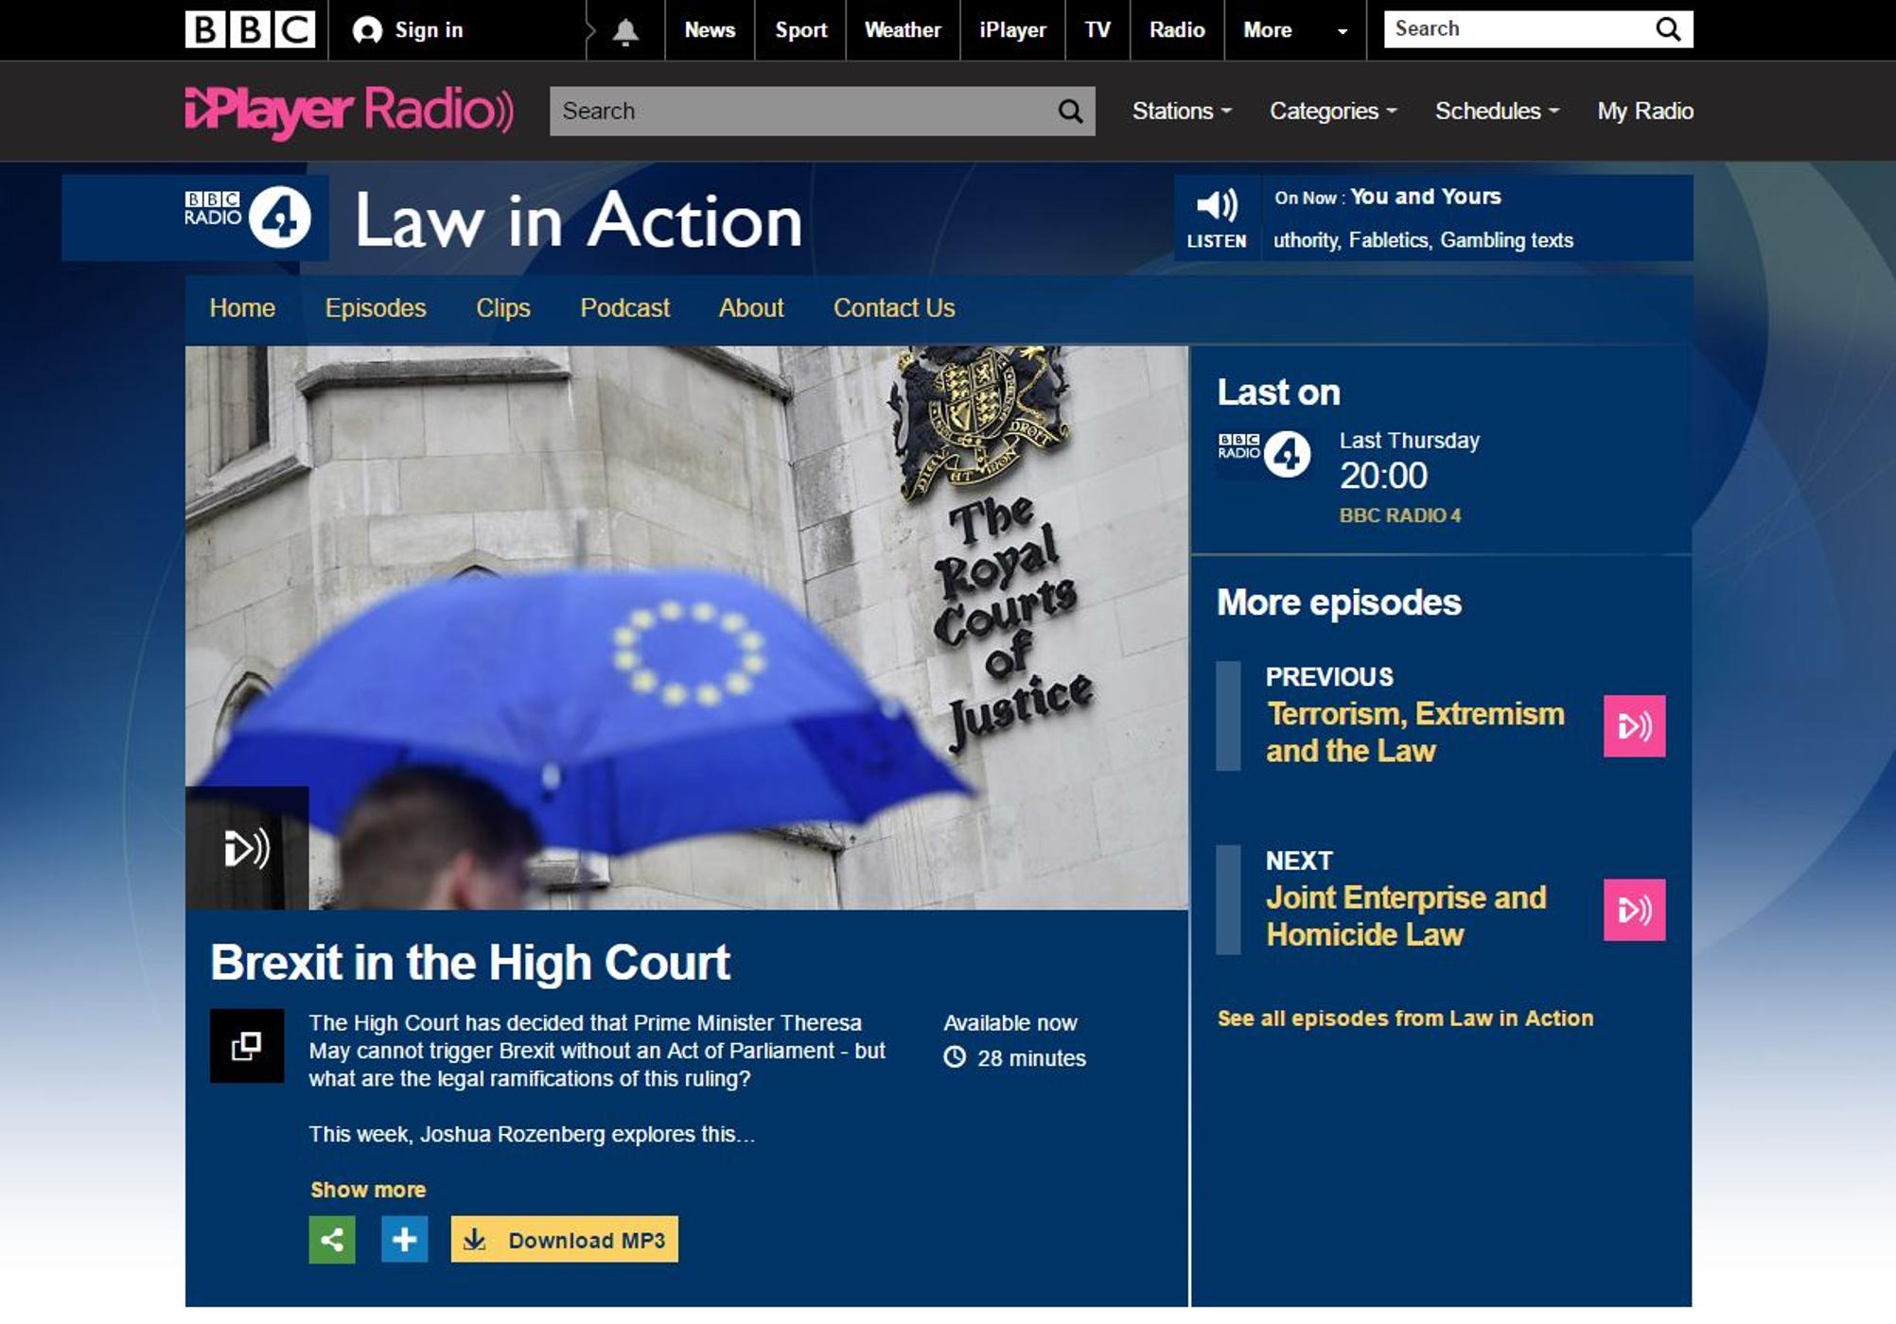Click the green share icon
This screenshot has width=1896, height=1324.
click(332, 1239)
